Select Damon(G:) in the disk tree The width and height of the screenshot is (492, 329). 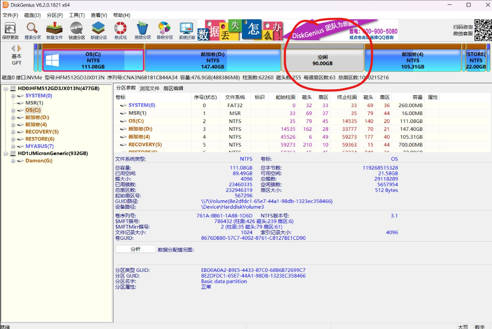tap(39, 161)
